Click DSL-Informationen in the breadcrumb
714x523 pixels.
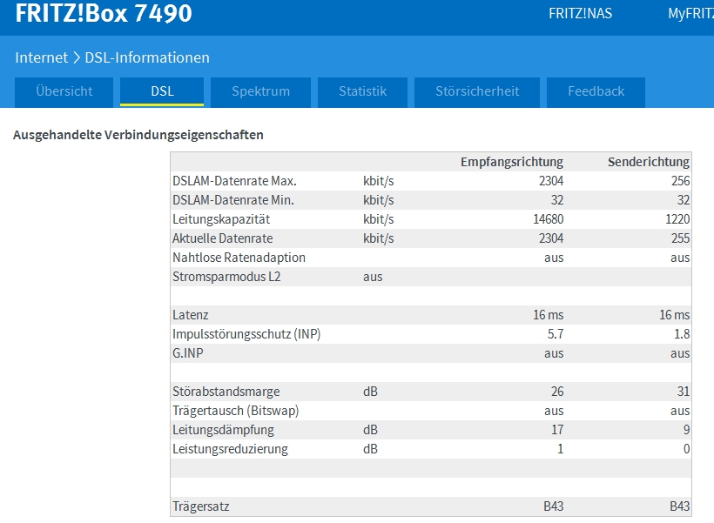click(147, 57)
